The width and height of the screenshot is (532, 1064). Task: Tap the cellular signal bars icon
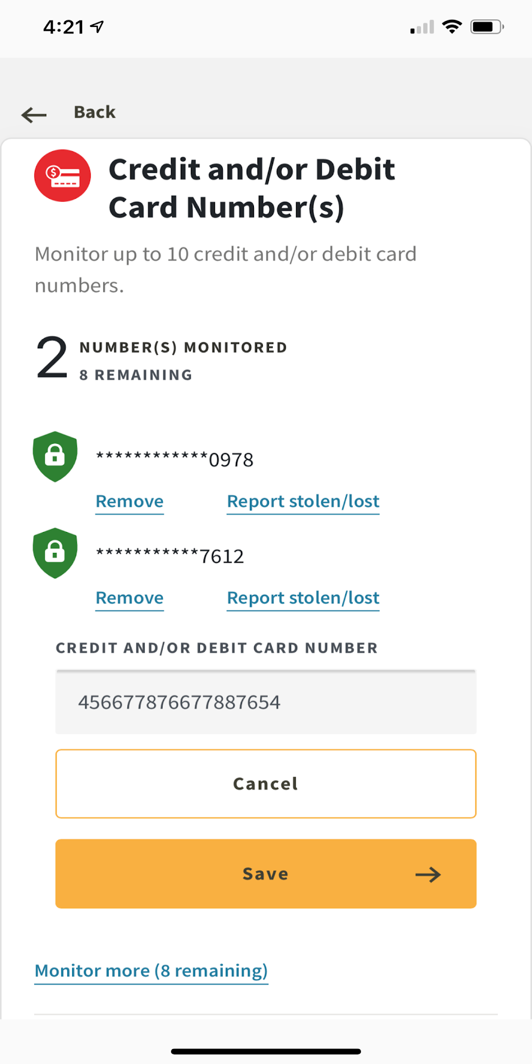(422, 28)
